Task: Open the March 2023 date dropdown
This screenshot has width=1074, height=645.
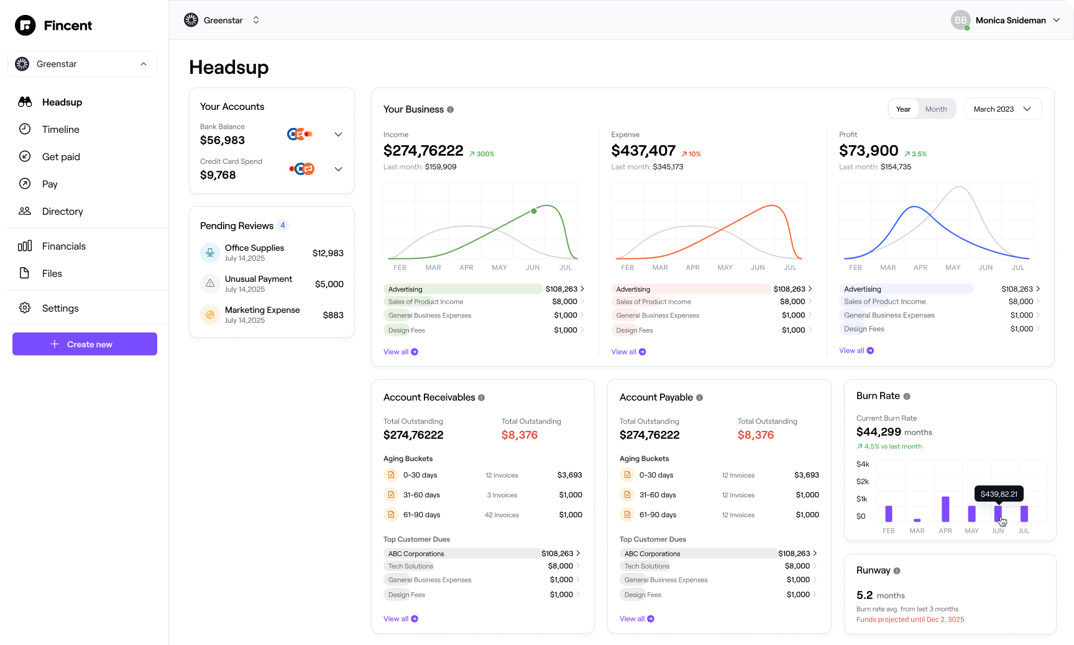Action: pyautogui.click(x=1003, y=109)
